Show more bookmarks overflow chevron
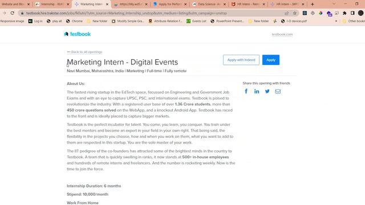The image size is (365, 205). [336, 21]
